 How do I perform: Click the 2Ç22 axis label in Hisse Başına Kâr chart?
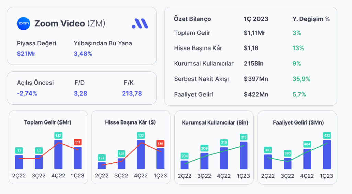101,176
